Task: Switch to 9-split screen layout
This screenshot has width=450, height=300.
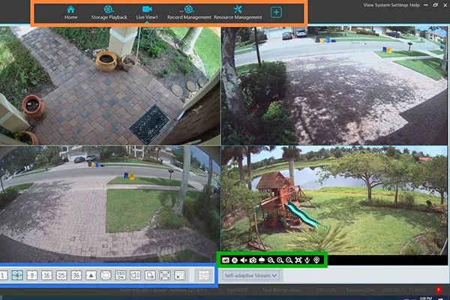Action: [32, 275]
